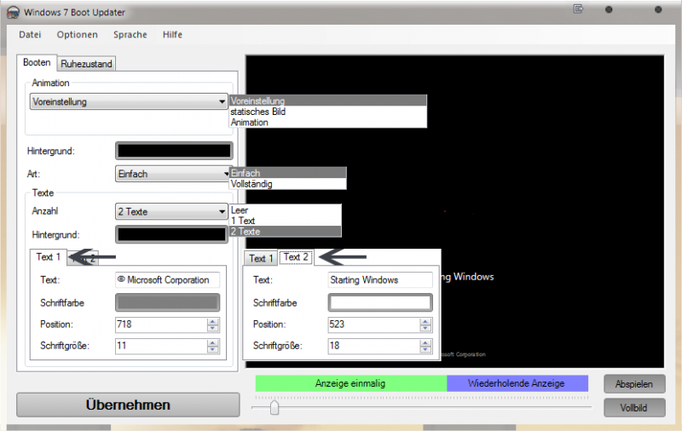Pick the Hintergrund color in Texte group
The width and height of the screenshot is (682, 431).
(171, 234)
